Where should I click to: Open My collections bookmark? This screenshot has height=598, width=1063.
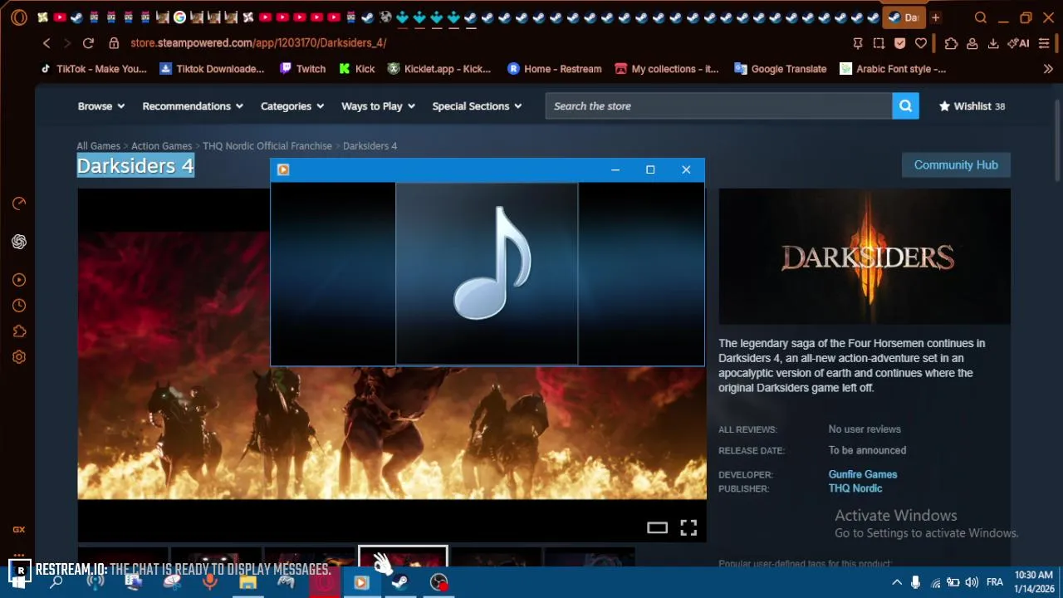tap(667, 69)
